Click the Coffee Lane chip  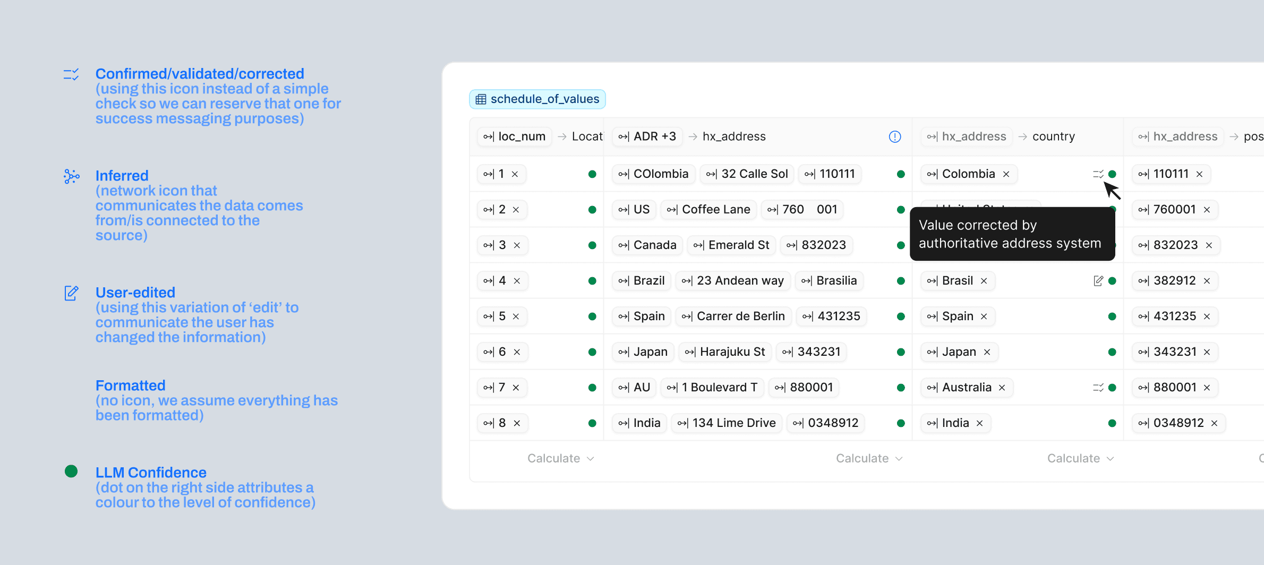pos(708,210)
